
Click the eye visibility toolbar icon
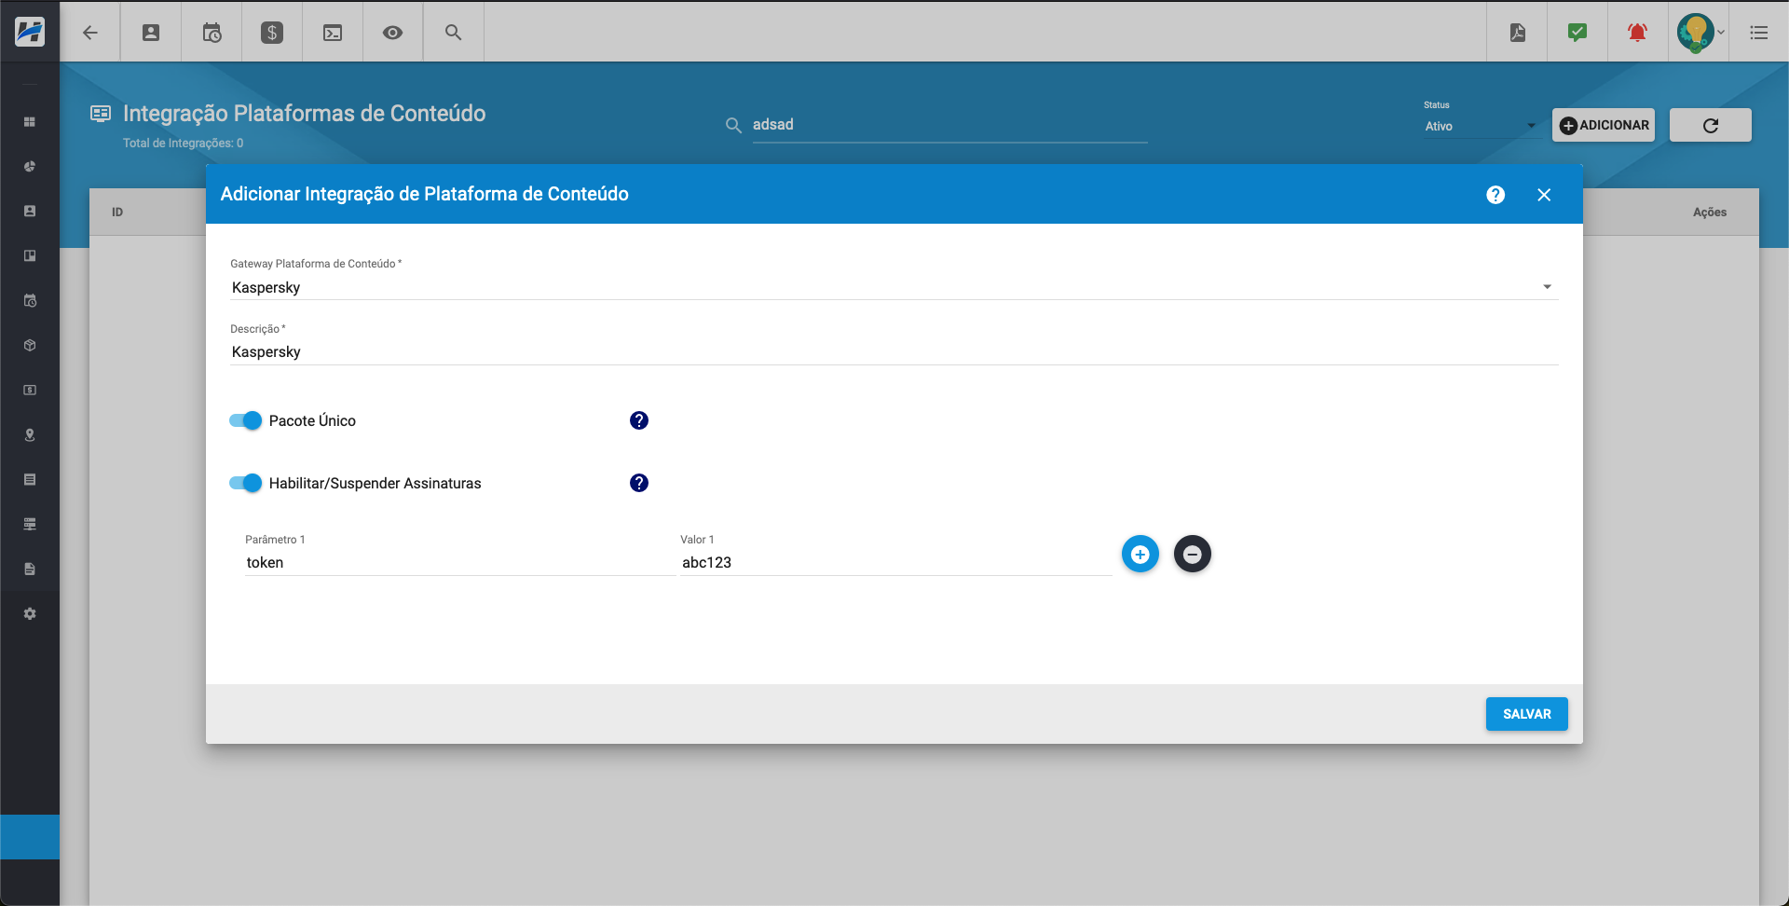[393, 33]
